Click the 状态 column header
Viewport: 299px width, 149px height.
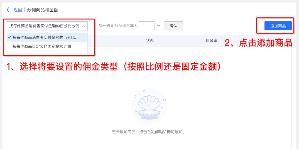coord(150,41)
